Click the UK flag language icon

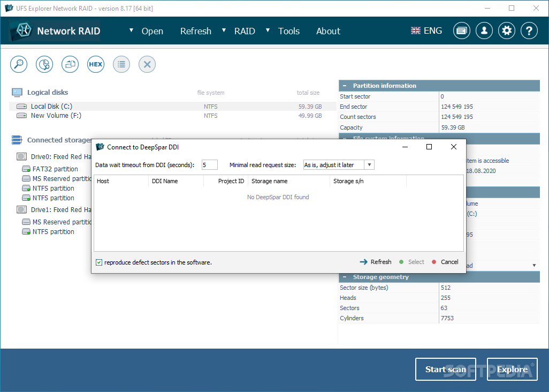[416, 31]
